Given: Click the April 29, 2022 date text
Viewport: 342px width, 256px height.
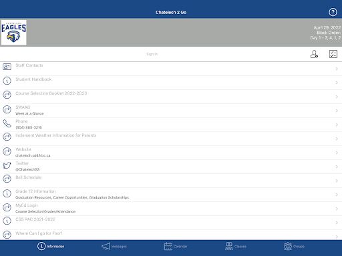Looking at the screenshot, I should 327,27.
